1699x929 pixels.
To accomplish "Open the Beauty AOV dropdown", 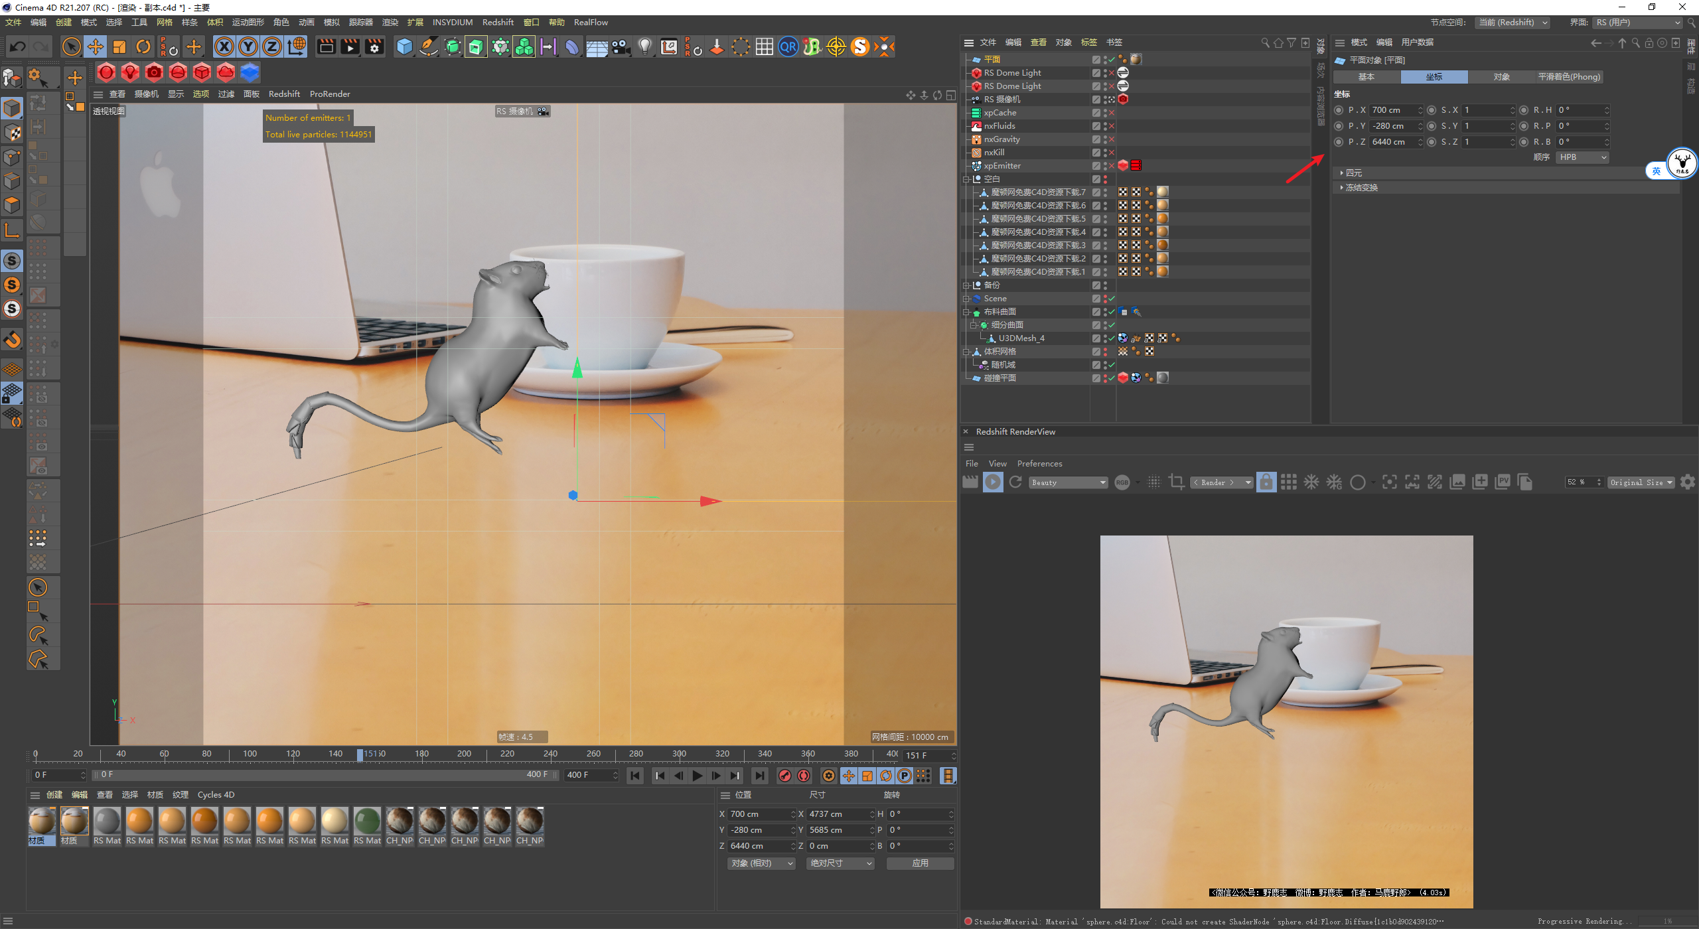I will (x=1069, y=482).
